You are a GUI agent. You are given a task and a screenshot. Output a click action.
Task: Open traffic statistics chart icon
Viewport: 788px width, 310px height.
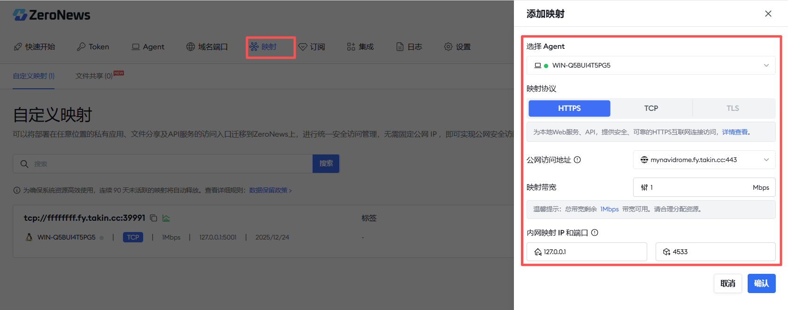point(166,218)
